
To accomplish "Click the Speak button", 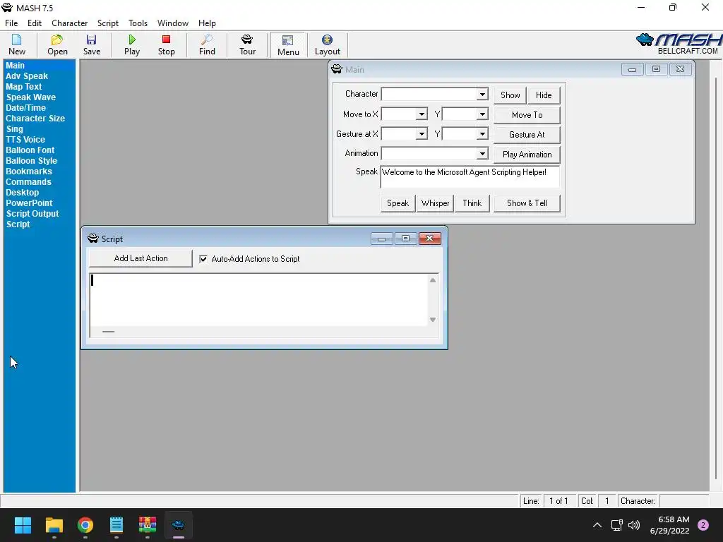I will (x=398, y=203).
